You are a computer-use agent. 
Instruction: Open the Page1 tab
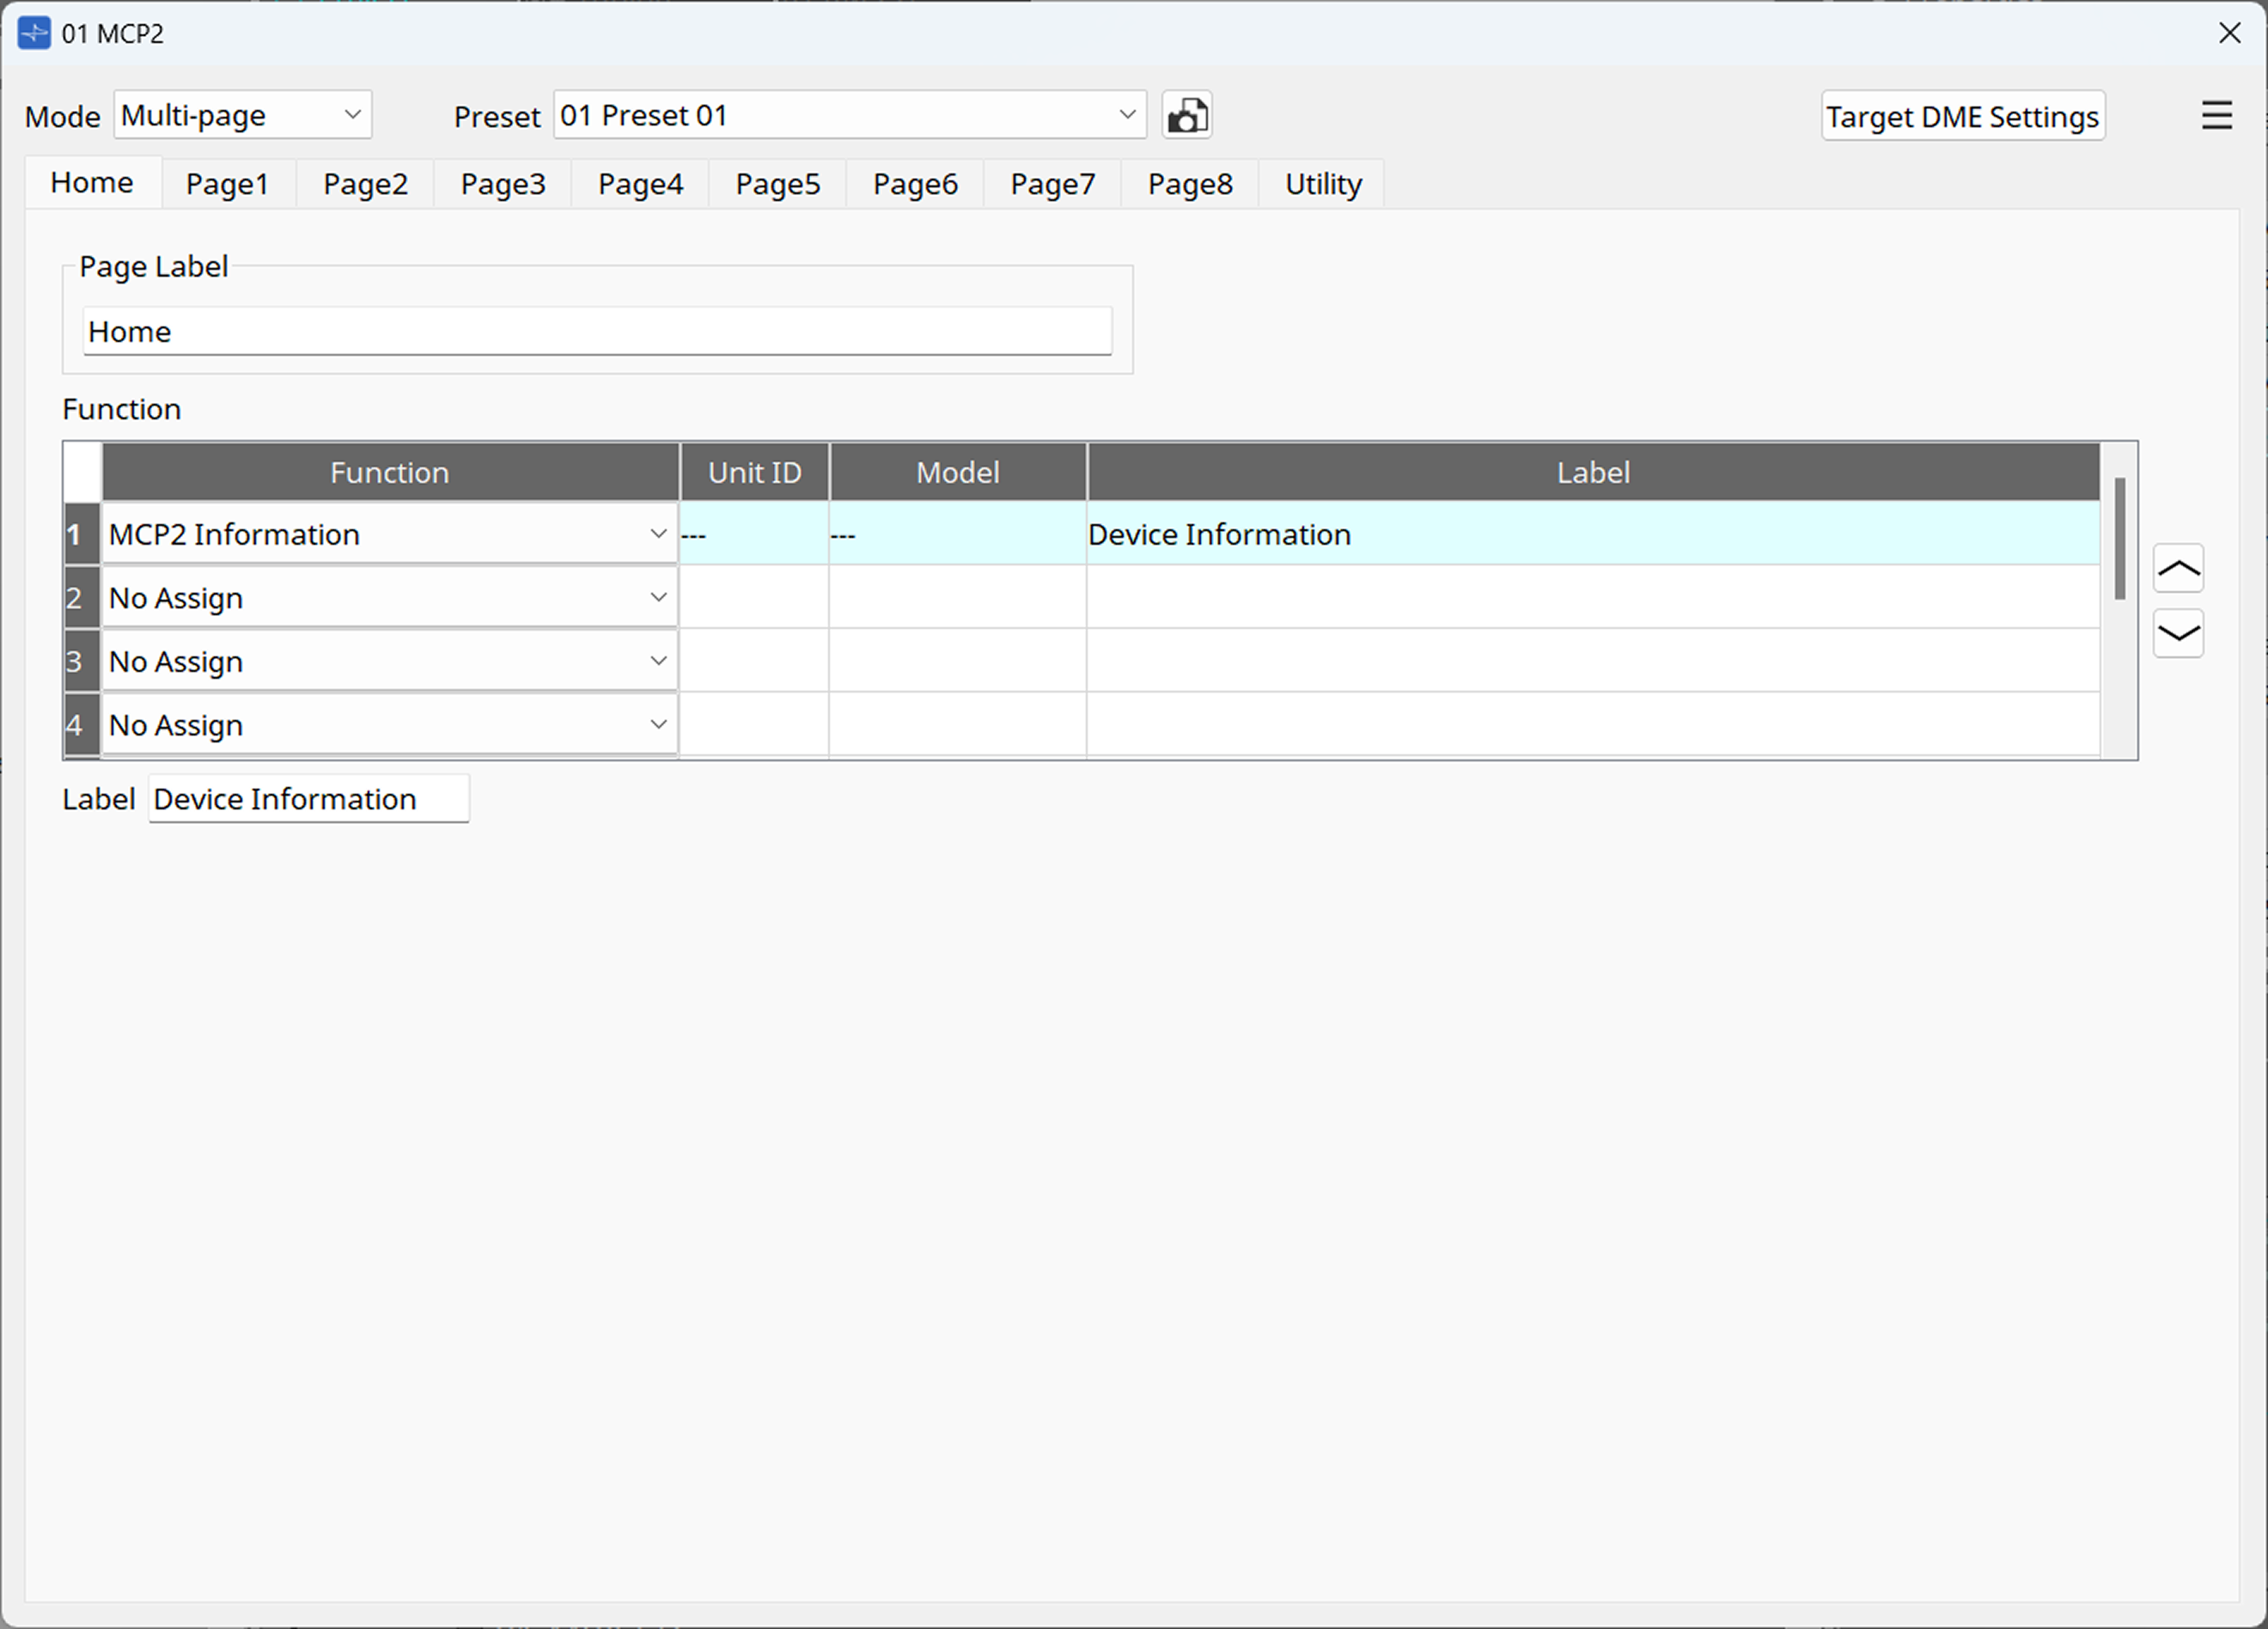click(227, 183)
